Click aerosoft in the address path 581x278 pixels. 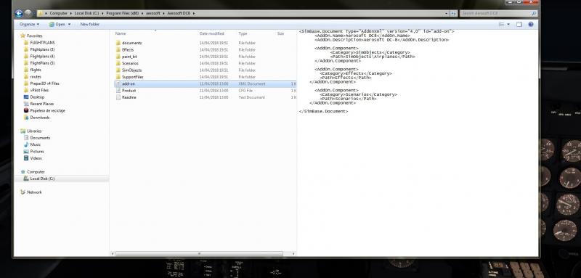[153, 13]
